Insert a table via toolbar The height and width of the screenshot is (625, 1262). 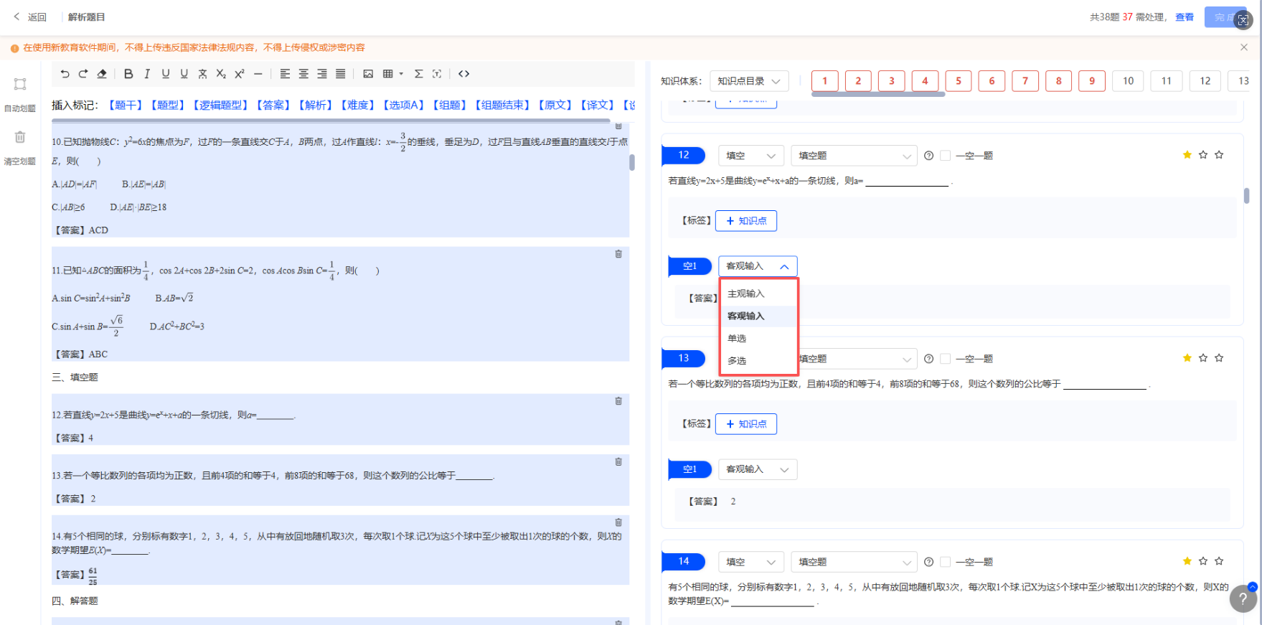click(x=388, y=74)
